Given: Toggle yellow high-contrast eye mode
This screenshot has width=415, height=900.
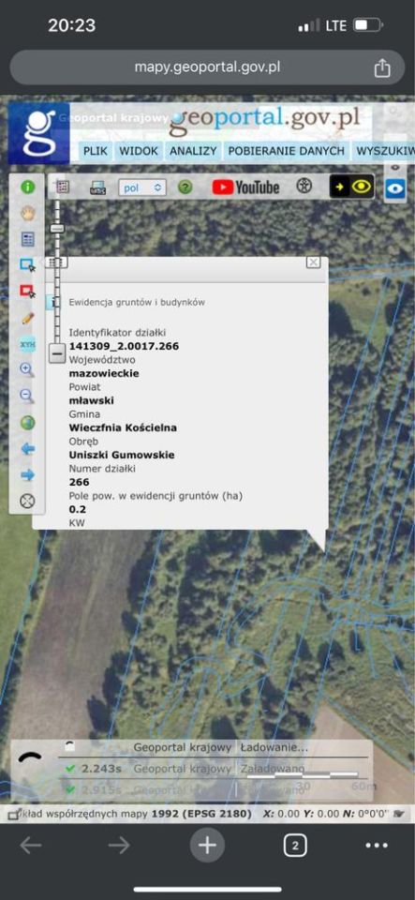Looking at the screenshot, I should point(352,187).
